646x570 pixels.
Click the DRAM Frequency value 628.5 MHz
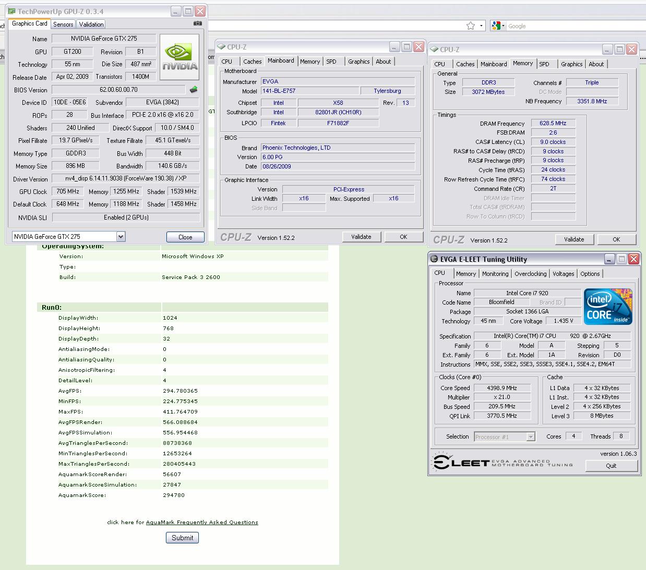point(553,124)
